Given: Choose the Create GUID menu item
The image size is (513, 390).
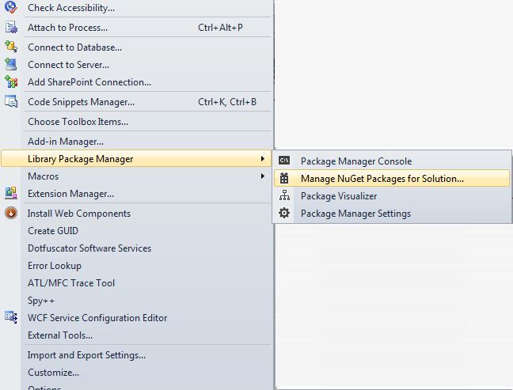Looking at the screenshot, I should (x=53, y=231).
